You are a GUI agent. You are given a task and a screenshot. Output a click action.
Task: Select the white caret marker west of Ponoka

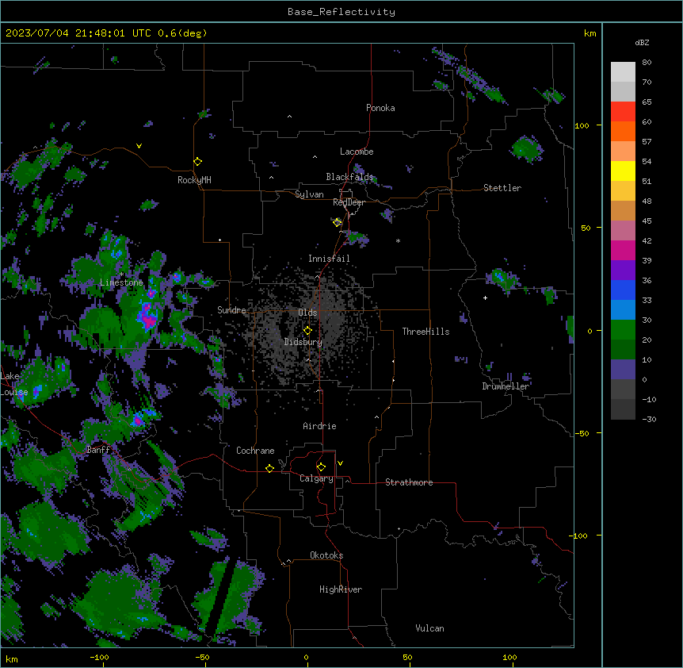(290, 117)
